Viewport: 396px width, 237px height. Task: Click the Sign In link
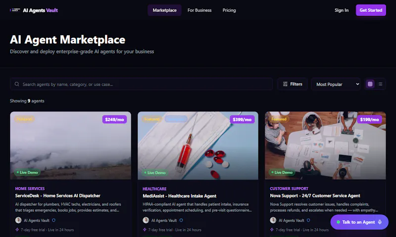point(342,10)
